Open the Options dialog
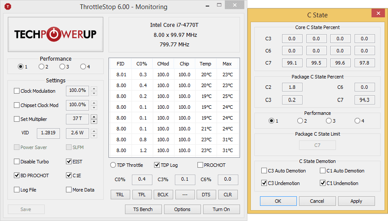Screen dimensions: 388x221 pos(182,209)
